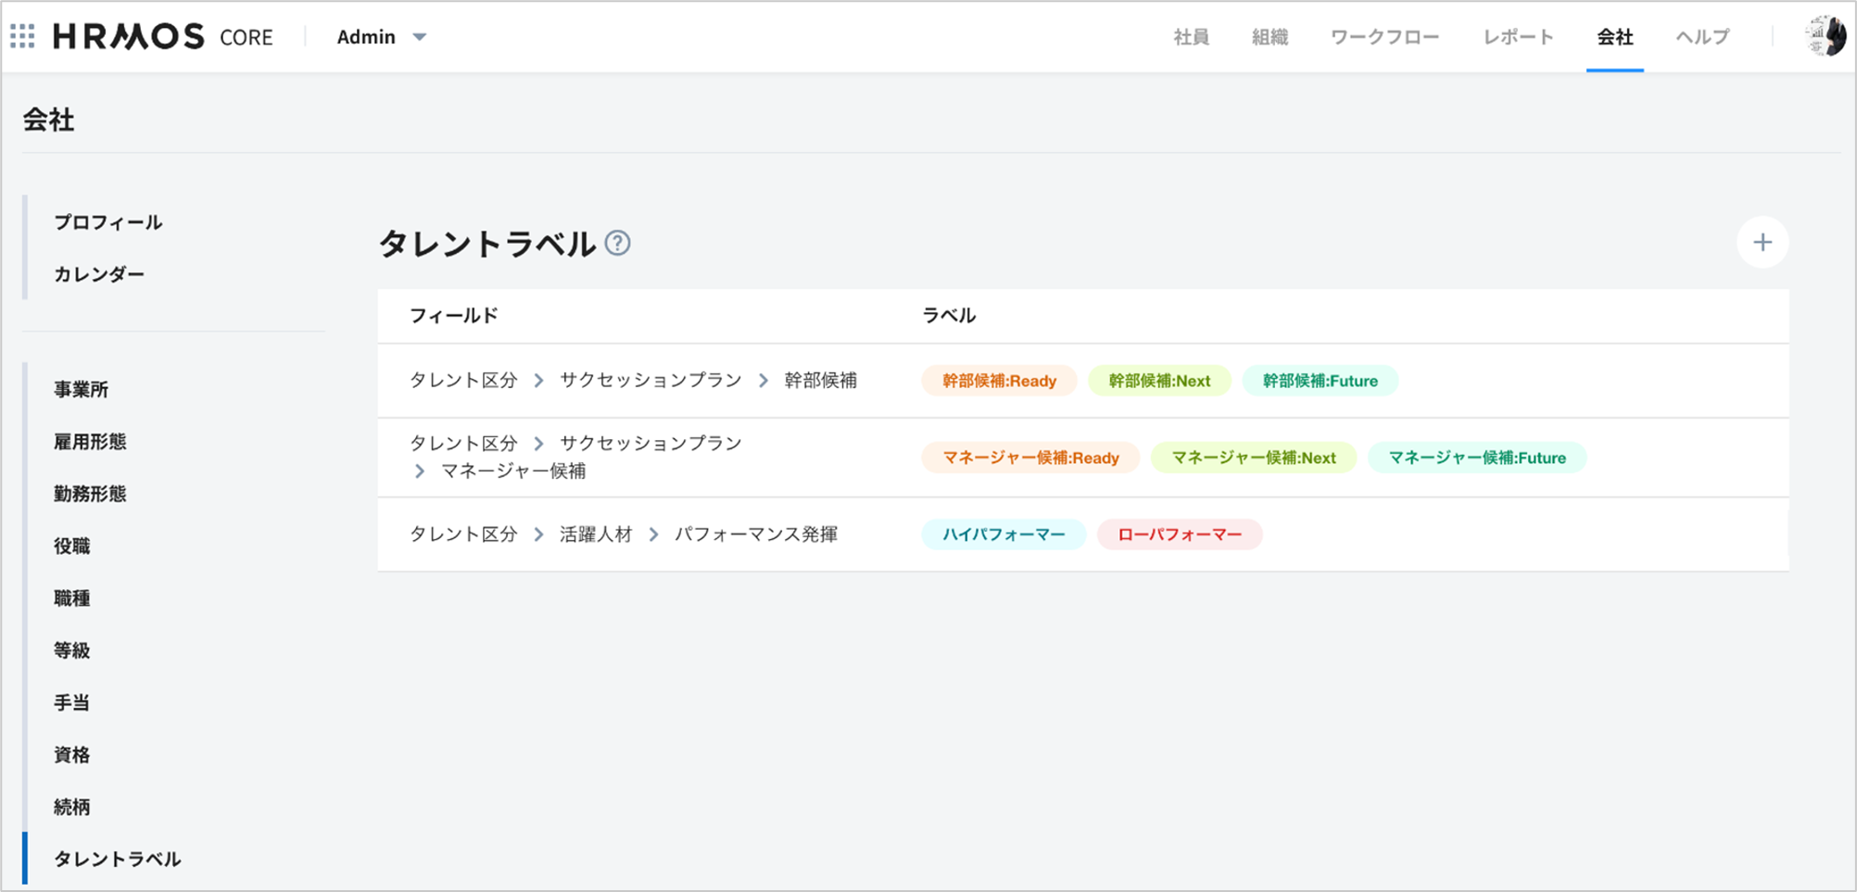Click the talent label help question mark icon
This screenshot has width=1857, height=892.
[617, 244]
